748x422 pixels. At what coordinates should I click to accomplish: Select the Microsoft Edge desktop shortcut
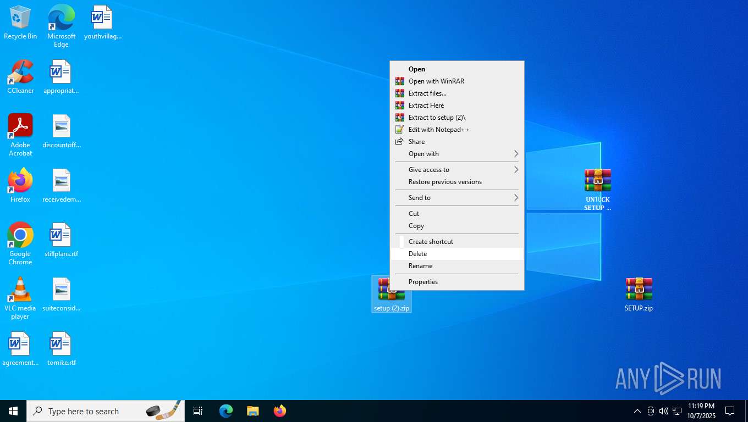point(61,26)
